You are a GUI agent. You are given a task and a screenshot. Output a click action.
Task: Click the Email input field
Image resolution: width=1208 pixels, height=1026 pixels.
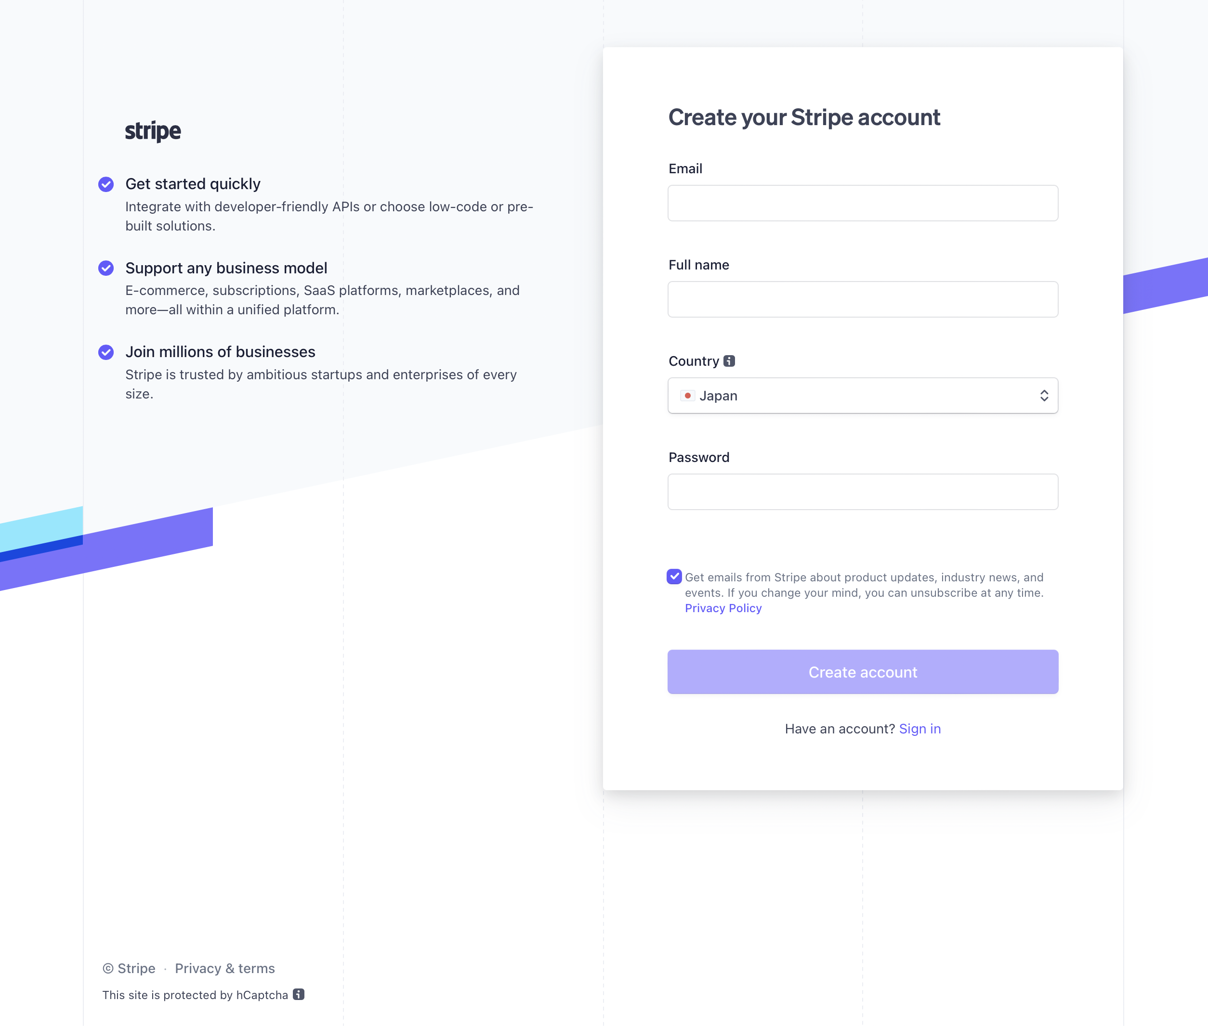coord(863,203)
